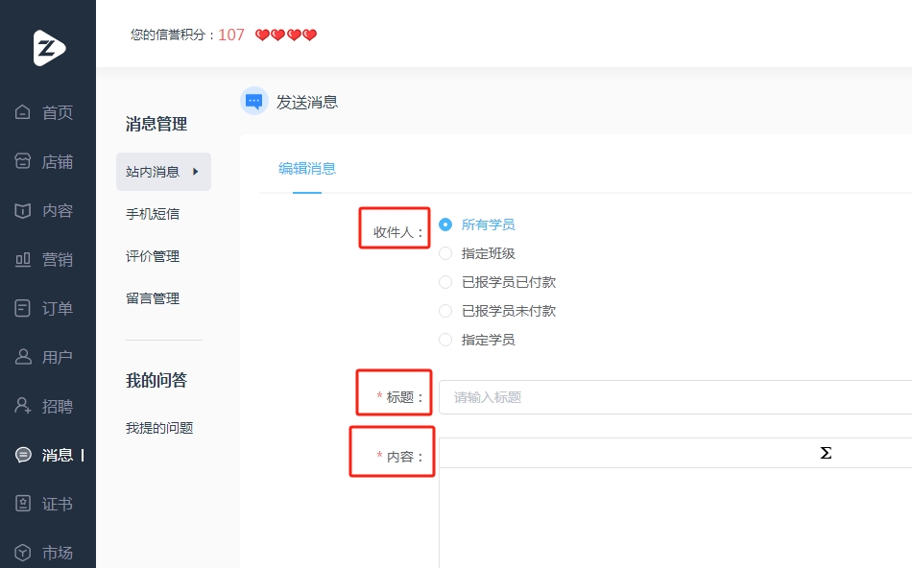This screenshot has height=568, width=912.
Task: Open 手机短信 in the message menu
Action: point(153,214)
